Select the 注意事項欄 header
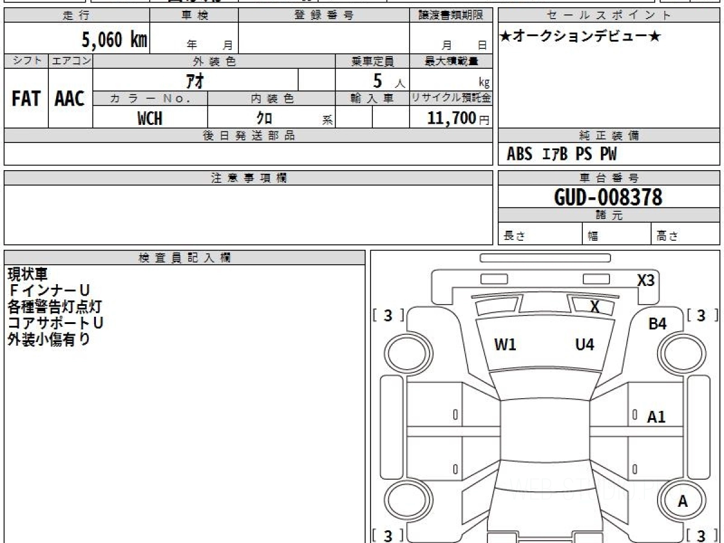Image resolution: width=724 pixels, height=543 pixels. pos(249,178)
